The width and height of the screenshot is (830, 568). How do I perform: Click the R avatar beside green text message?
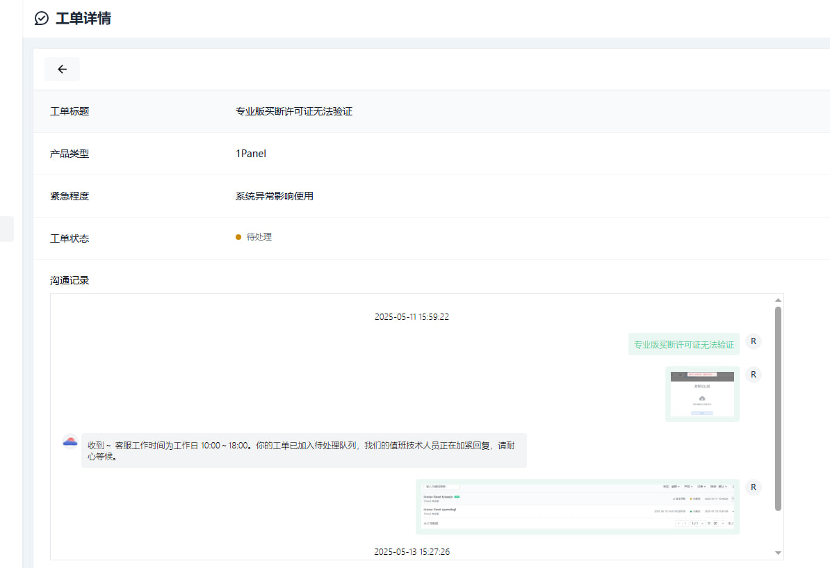point(754,341)
